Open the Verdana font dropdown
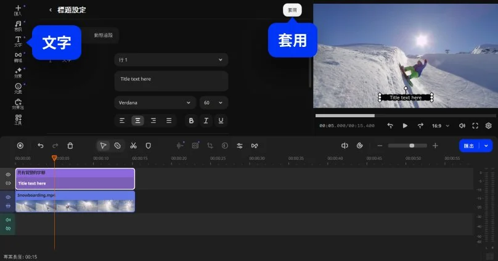 (155, 102)
